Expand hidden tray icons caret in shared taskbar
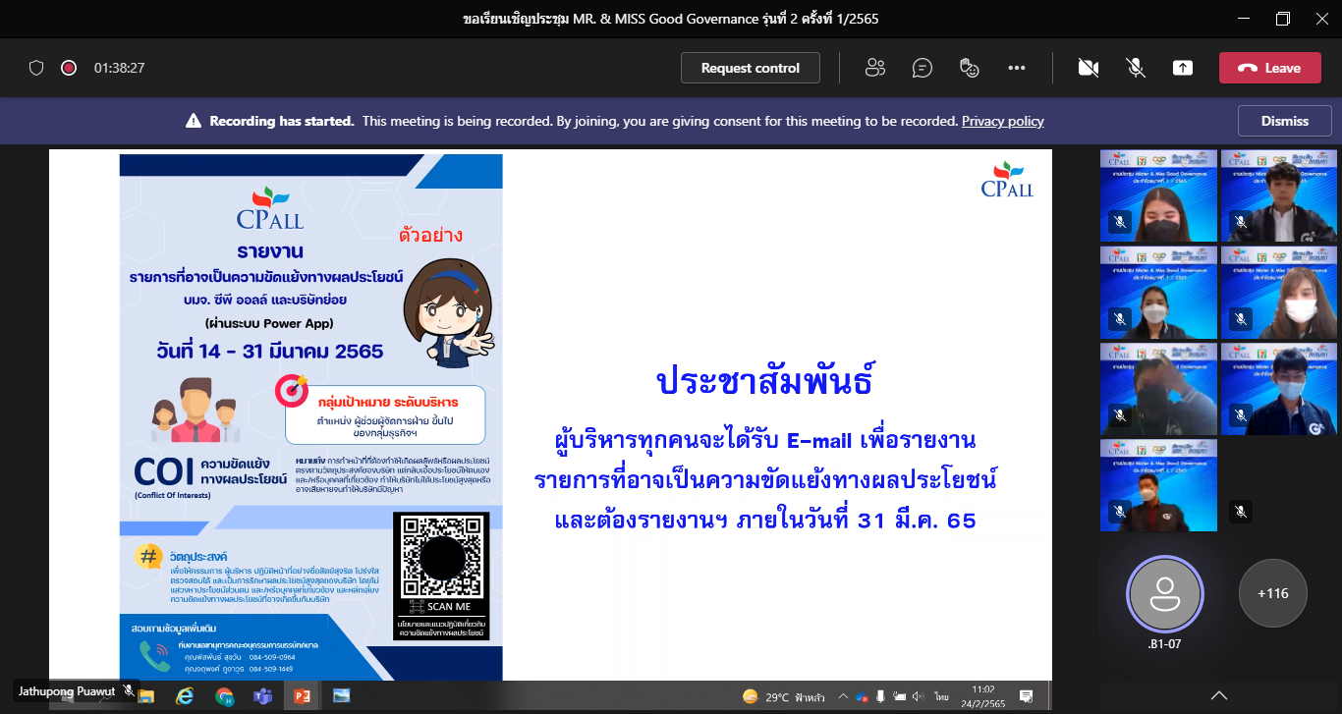 point(842,696)
